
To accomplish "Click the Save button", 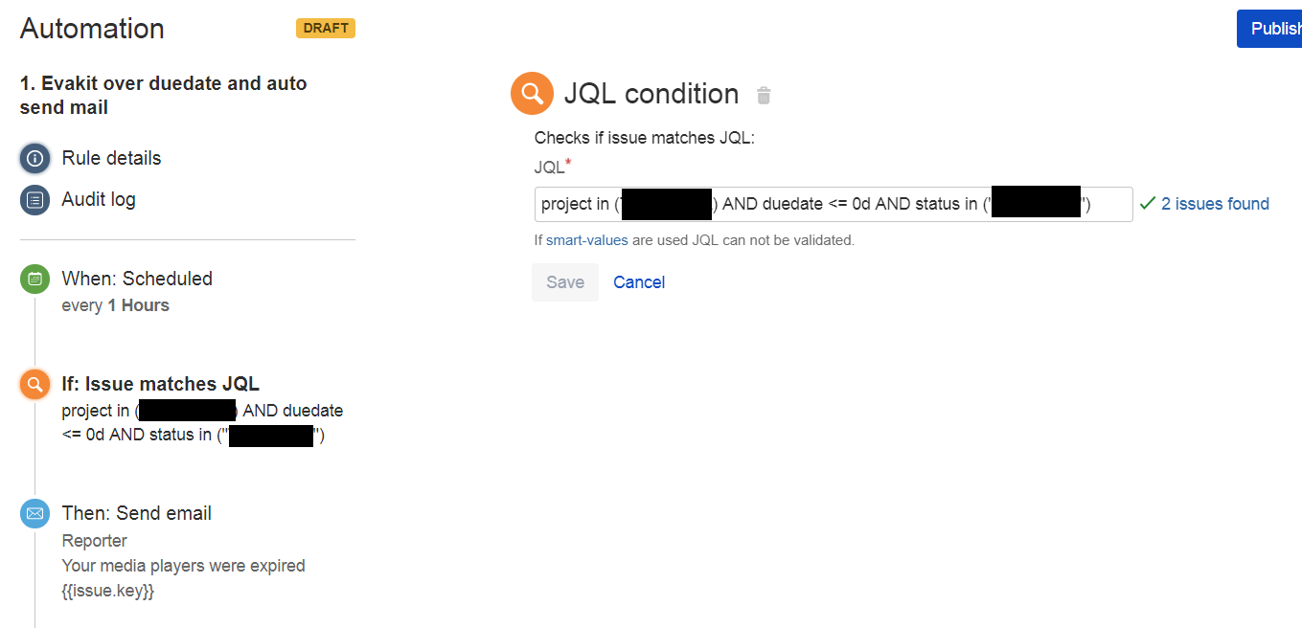I will [x=565, y=282].
